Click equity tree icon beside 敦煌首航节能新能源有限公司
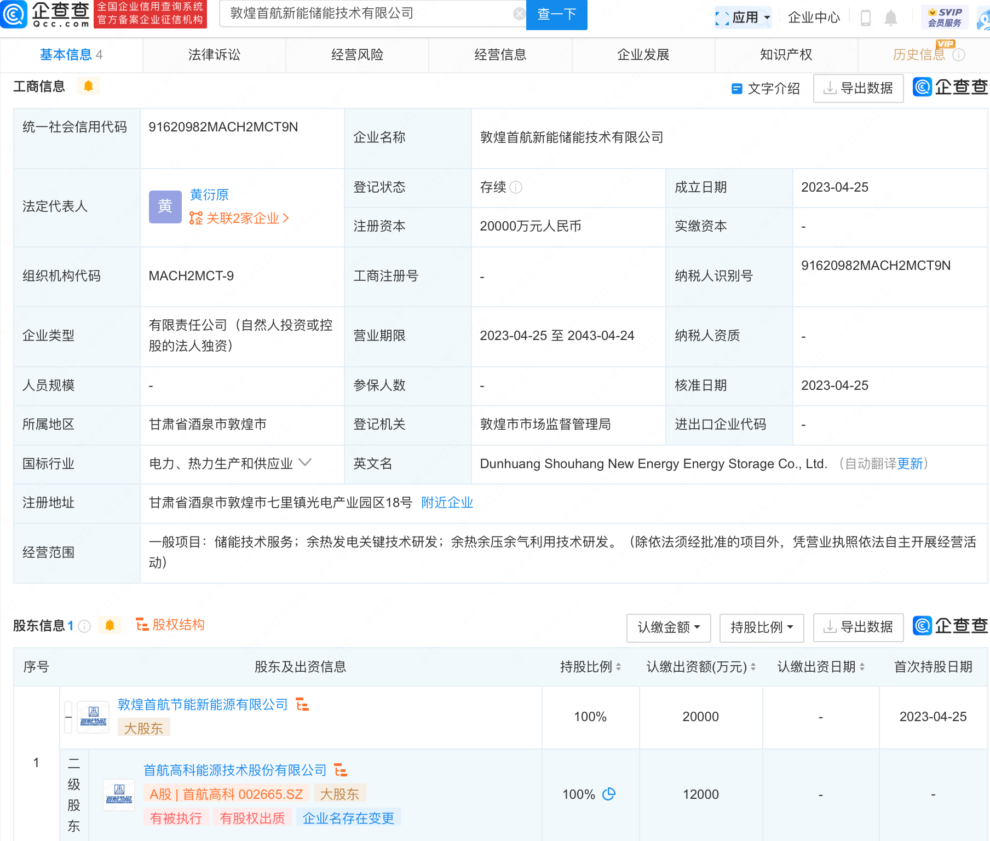This screenshot has width=990, height=841. click(x=302, y=705)
